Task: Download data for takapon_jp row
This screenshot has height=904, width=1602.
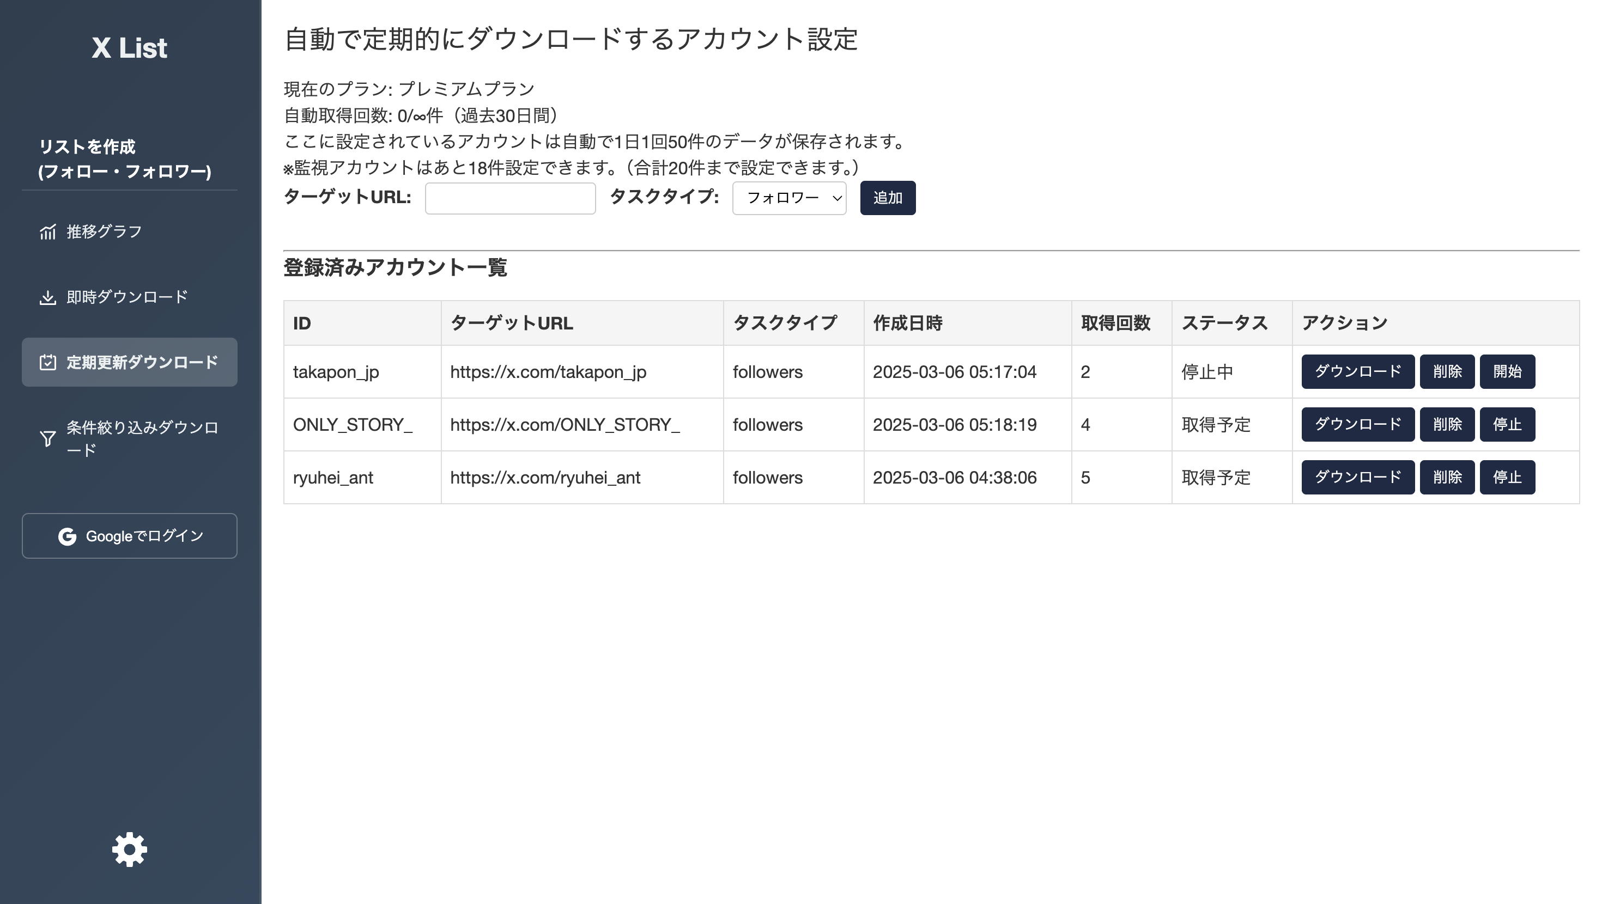Action: tap(1357, 372)
